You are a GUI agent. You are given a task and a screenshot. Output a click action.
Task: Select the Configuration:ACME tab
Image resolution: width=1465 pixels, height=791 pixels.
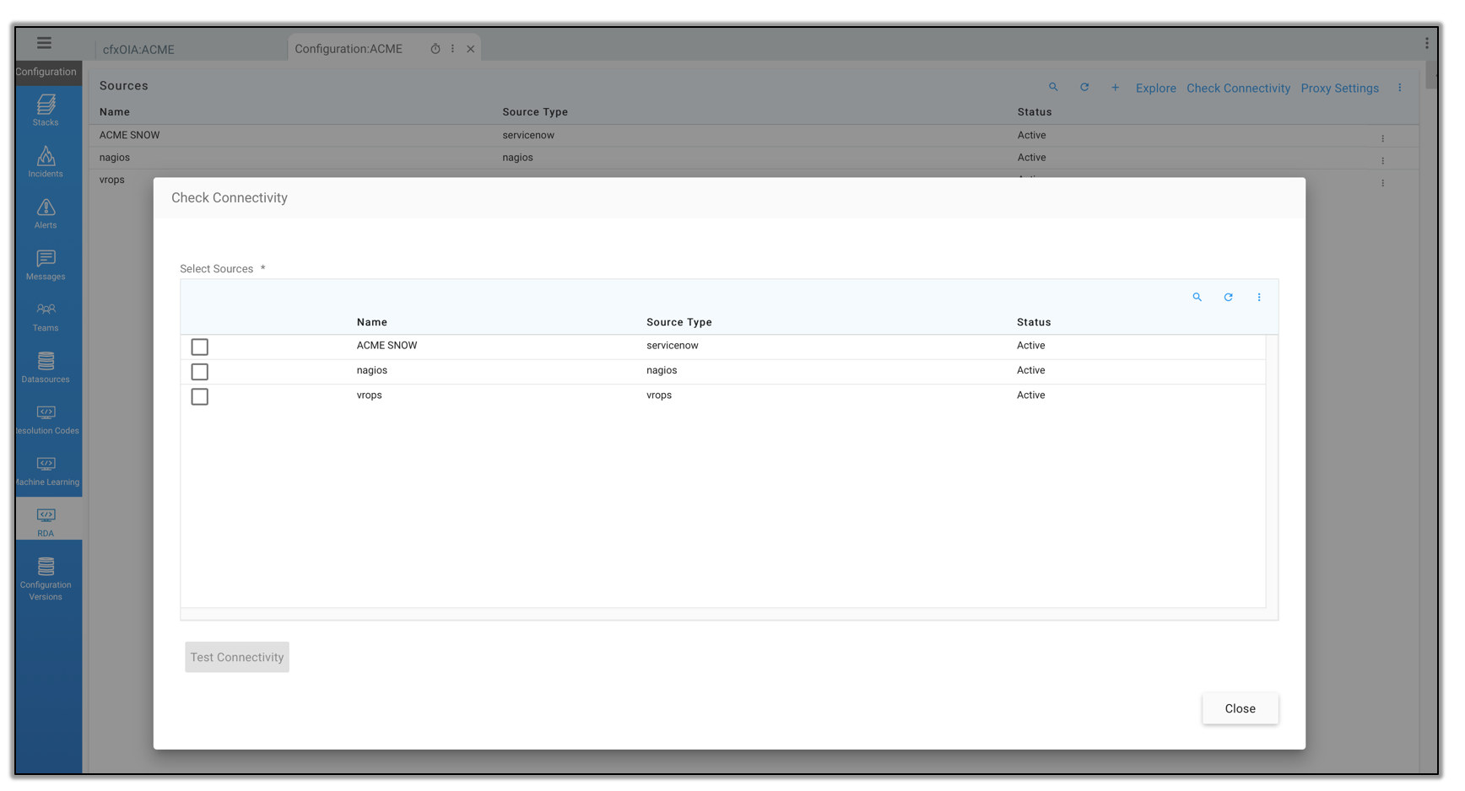[349, 49]
